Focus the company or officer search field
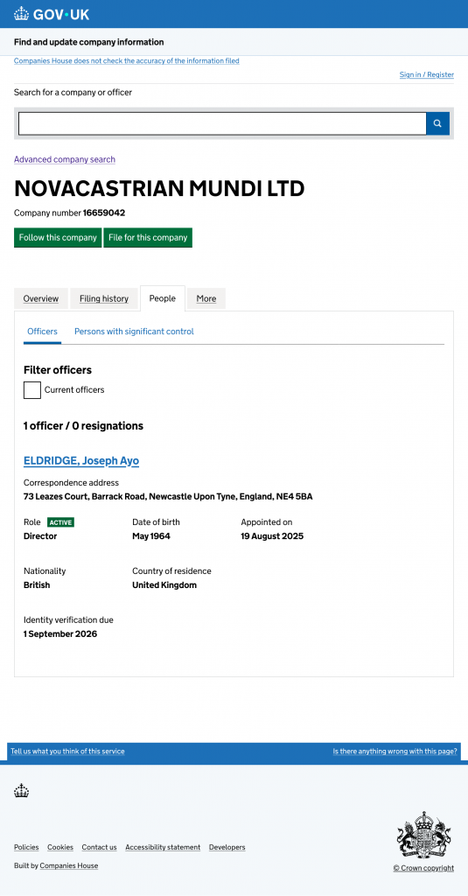Viewport: 468px width, 896px height. [x=222, y=123]
